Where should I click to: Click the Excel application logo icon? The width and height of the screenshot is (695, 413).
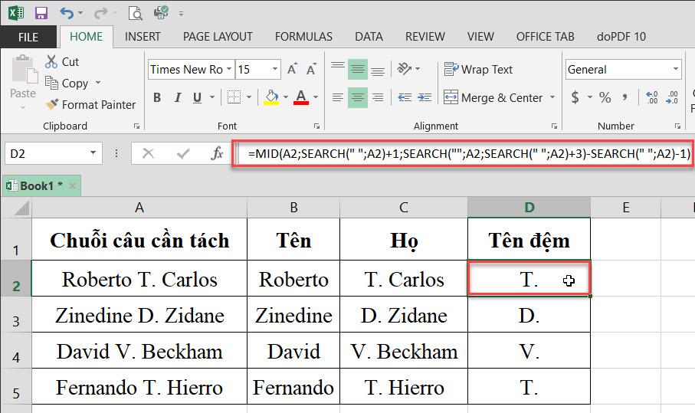coord(16,12)
